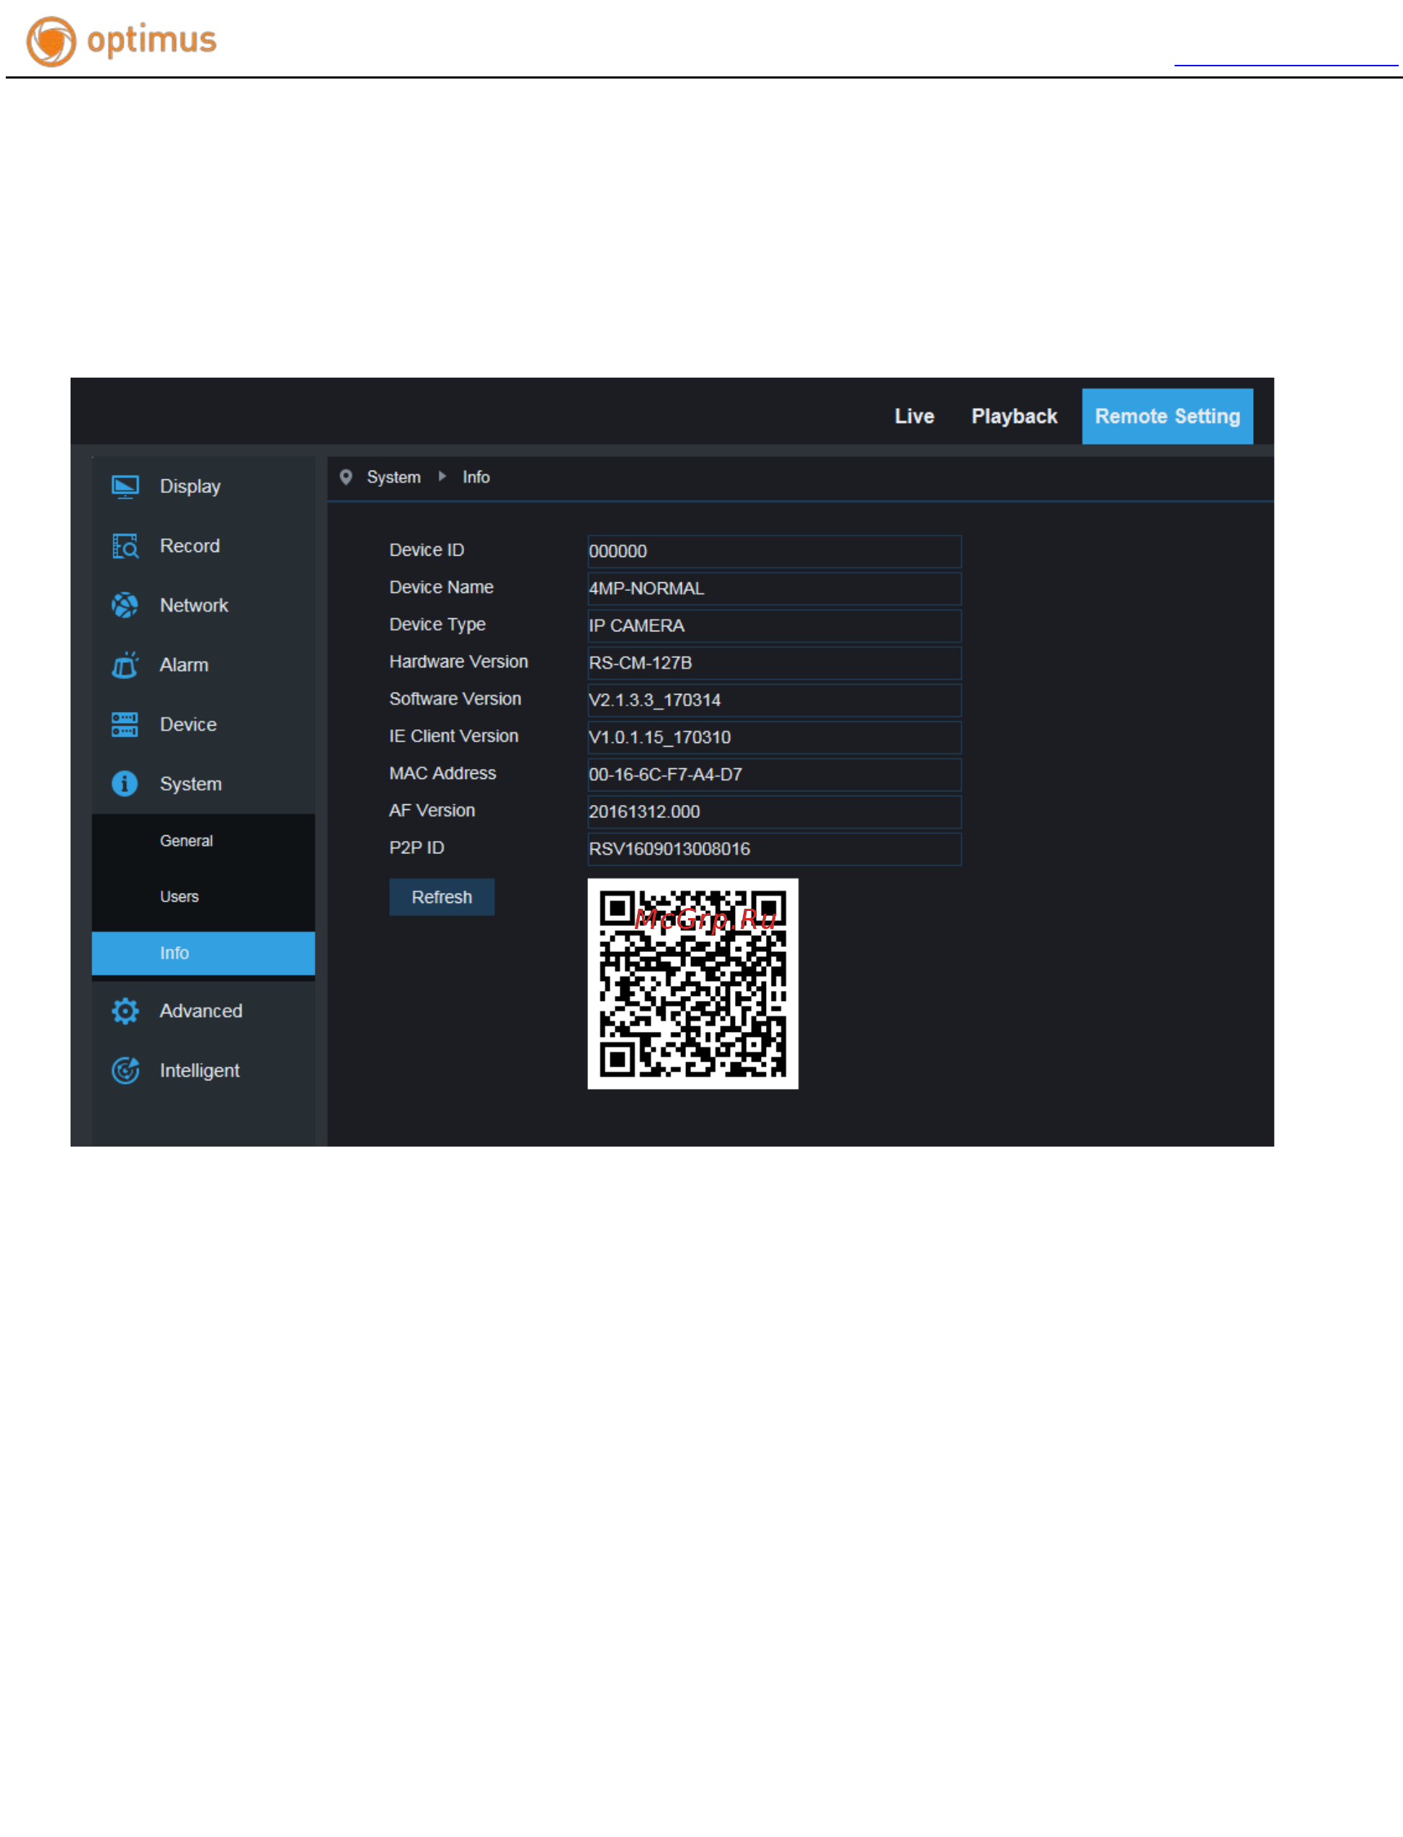Viewport: 1403px width, 1837px height.
Task: Switch to the Remote Setting tab
Action: coord(1167,417)
